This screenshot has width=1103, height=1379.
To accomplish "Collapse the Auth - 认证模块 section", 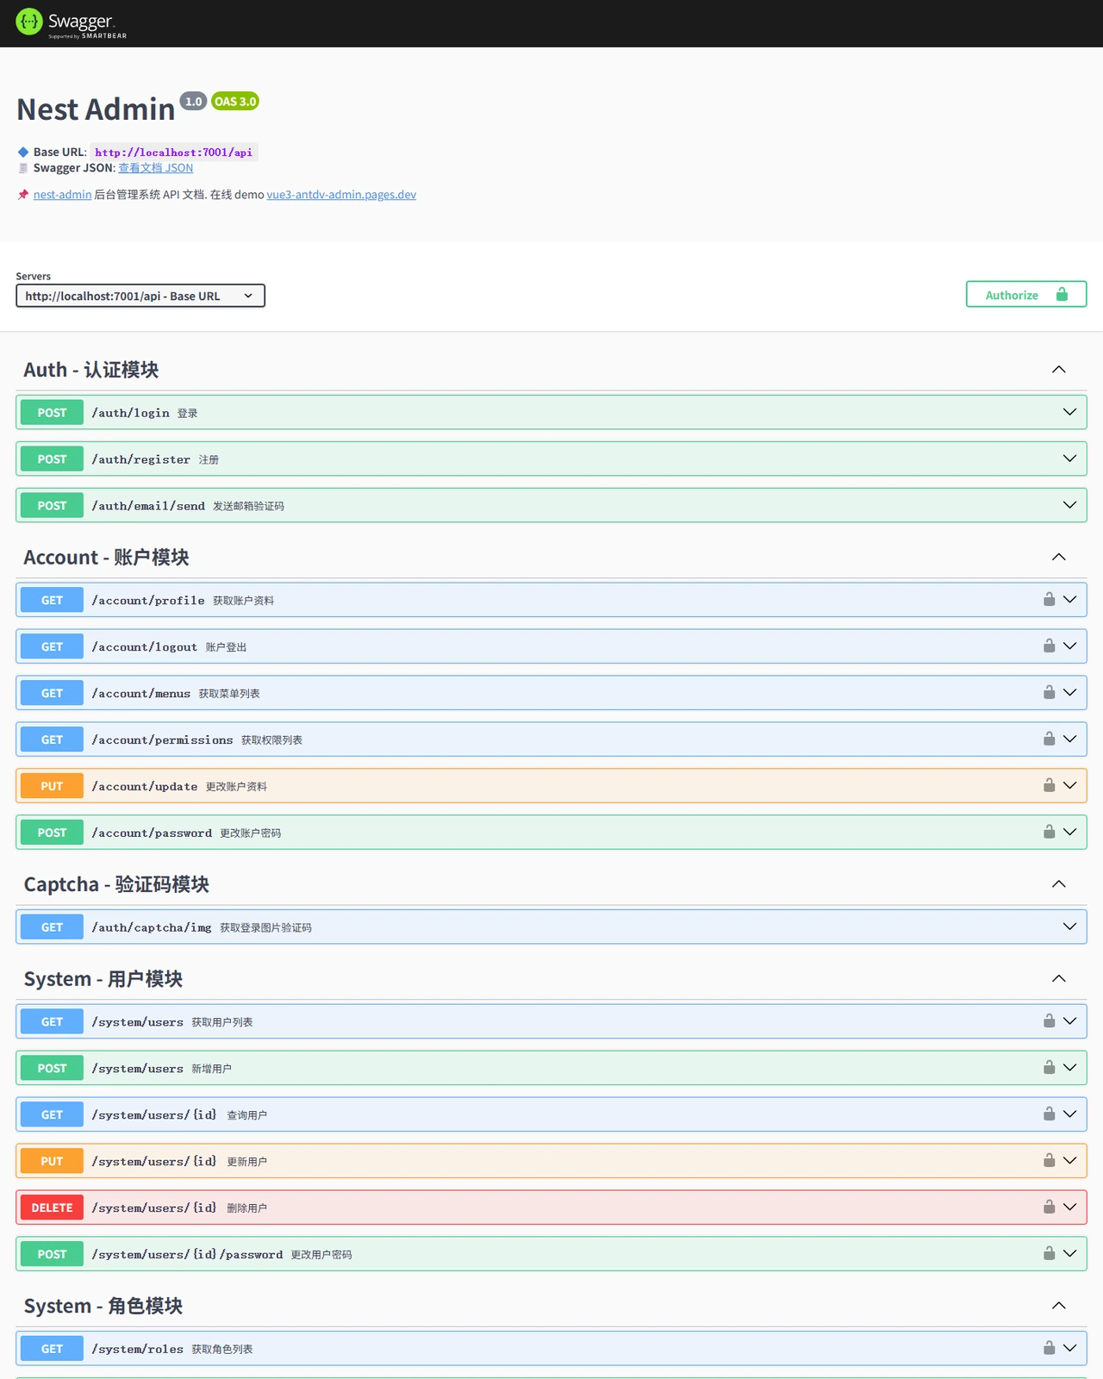I will click(1059, 370).
